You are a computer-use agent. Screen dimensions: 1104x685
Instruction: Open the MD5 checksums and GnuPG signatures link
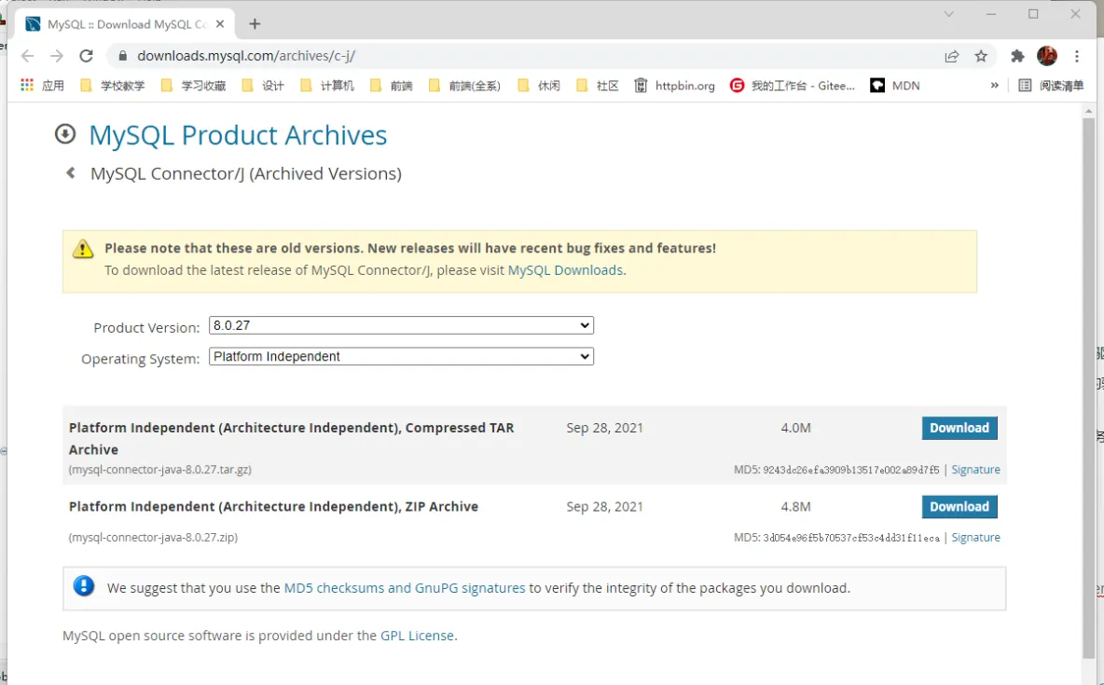pos(404,588)
